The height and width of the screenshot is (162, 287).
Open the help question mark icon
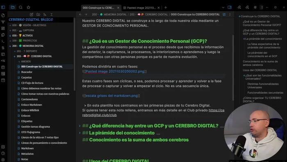point(3,153)
